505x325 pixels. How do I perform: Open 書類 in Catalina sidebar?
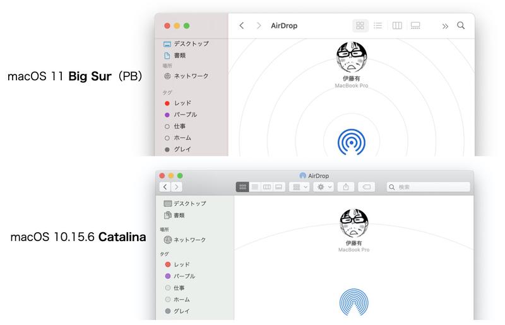coord(174,215)
